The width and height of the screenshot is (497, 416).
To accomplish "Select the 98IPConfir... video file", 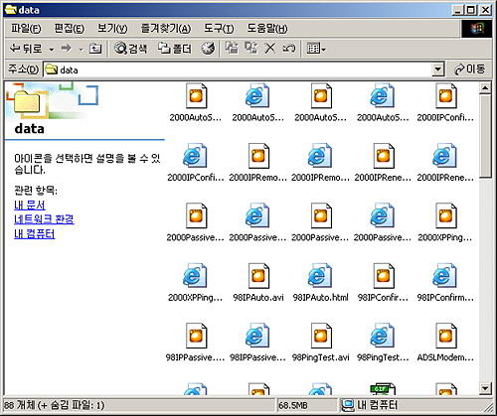I will click(383, 283).
